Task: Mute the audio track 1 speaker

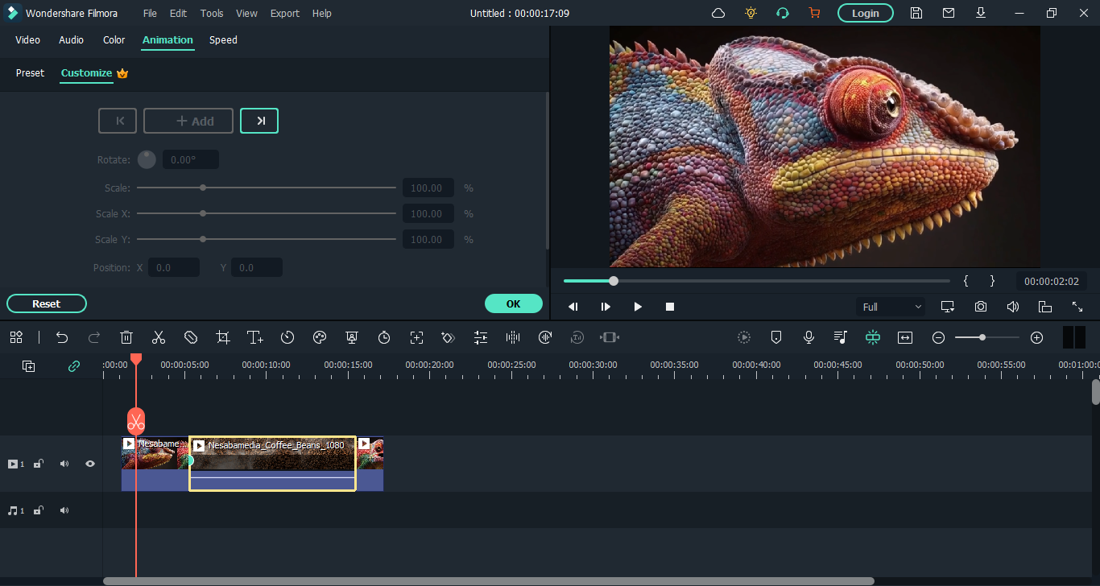Action: coord(64,510)
